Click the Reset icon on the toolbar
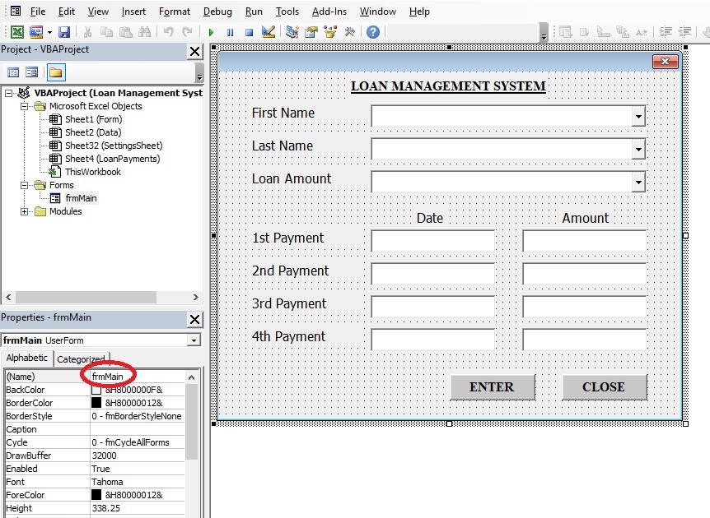Viewport: 710px width, 518px height. pyautogui.click(x=249, y=32)
